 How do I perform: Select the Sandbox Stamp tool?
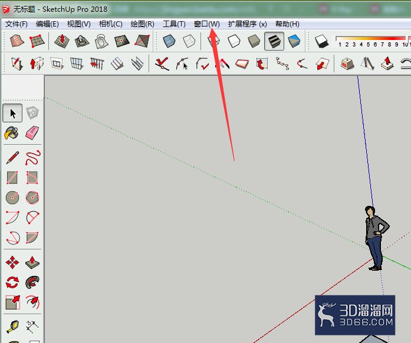[x=82, y=41]
